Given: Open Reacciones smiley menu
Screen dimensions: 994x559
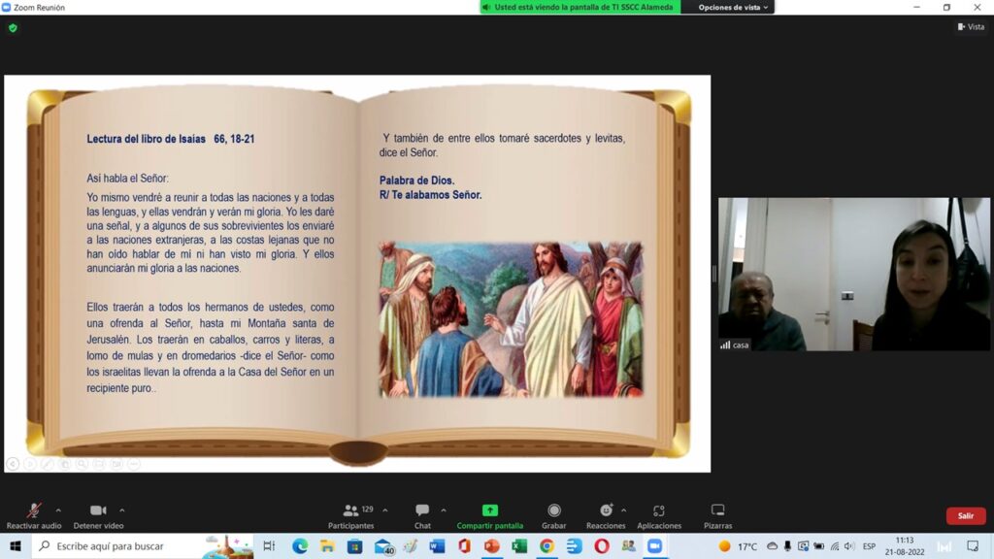Looking at the screenshot, I should point(606,510).
